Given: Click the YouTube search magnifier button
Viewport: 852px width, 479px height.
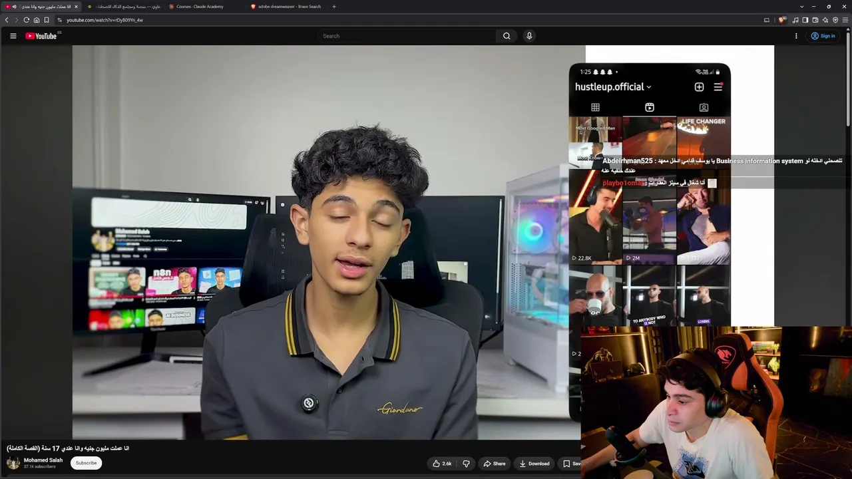Looking at the screenshot, I should [507, 36].
